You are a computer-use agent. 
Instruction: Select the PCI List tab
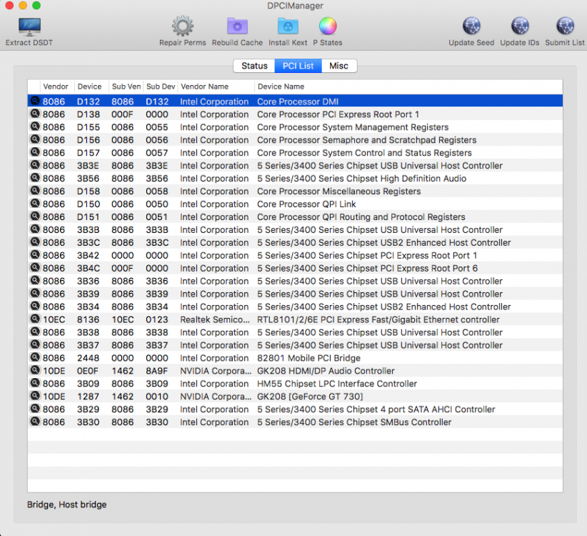(x=298, y=66)
